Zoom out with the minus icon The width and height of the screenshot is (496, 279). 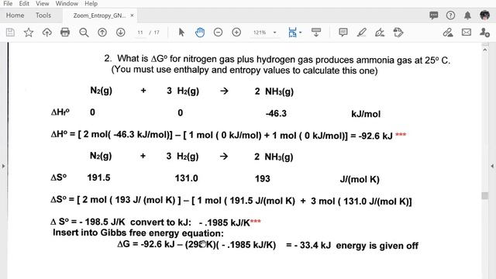pyautogui.click(x=218, y=33)
